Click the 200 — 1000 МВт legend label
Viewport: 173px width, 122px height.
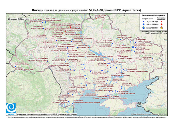(152, 24)
